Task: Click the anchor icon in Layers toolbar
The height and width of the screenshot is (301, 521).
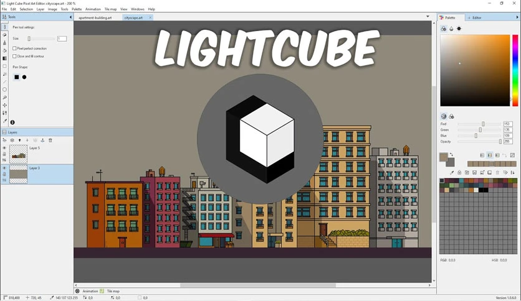Action: pyautogui.click(x=42, y=140)
